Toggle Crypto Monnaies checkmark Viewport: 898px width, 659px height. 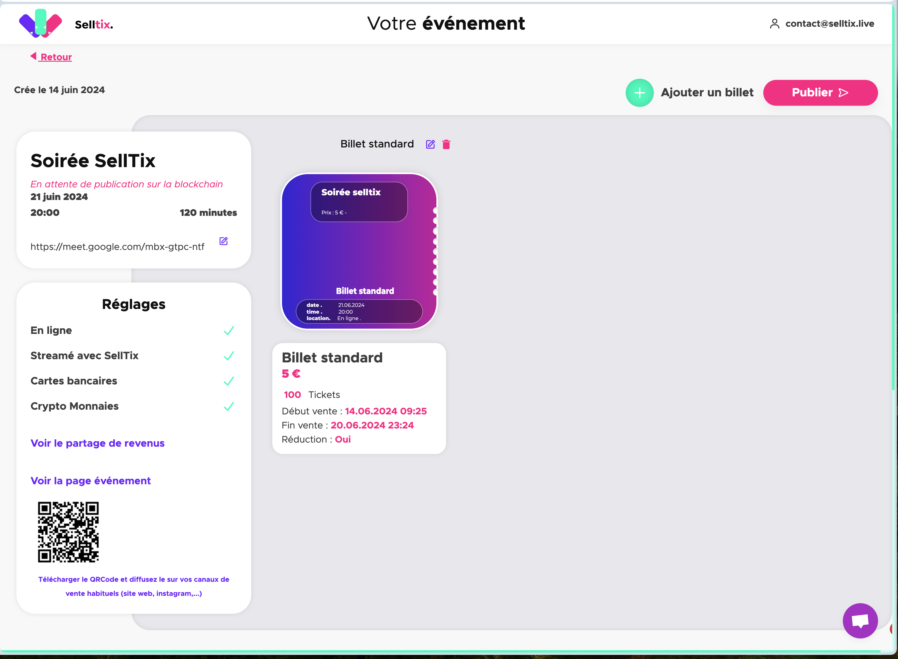coord(229,406)
